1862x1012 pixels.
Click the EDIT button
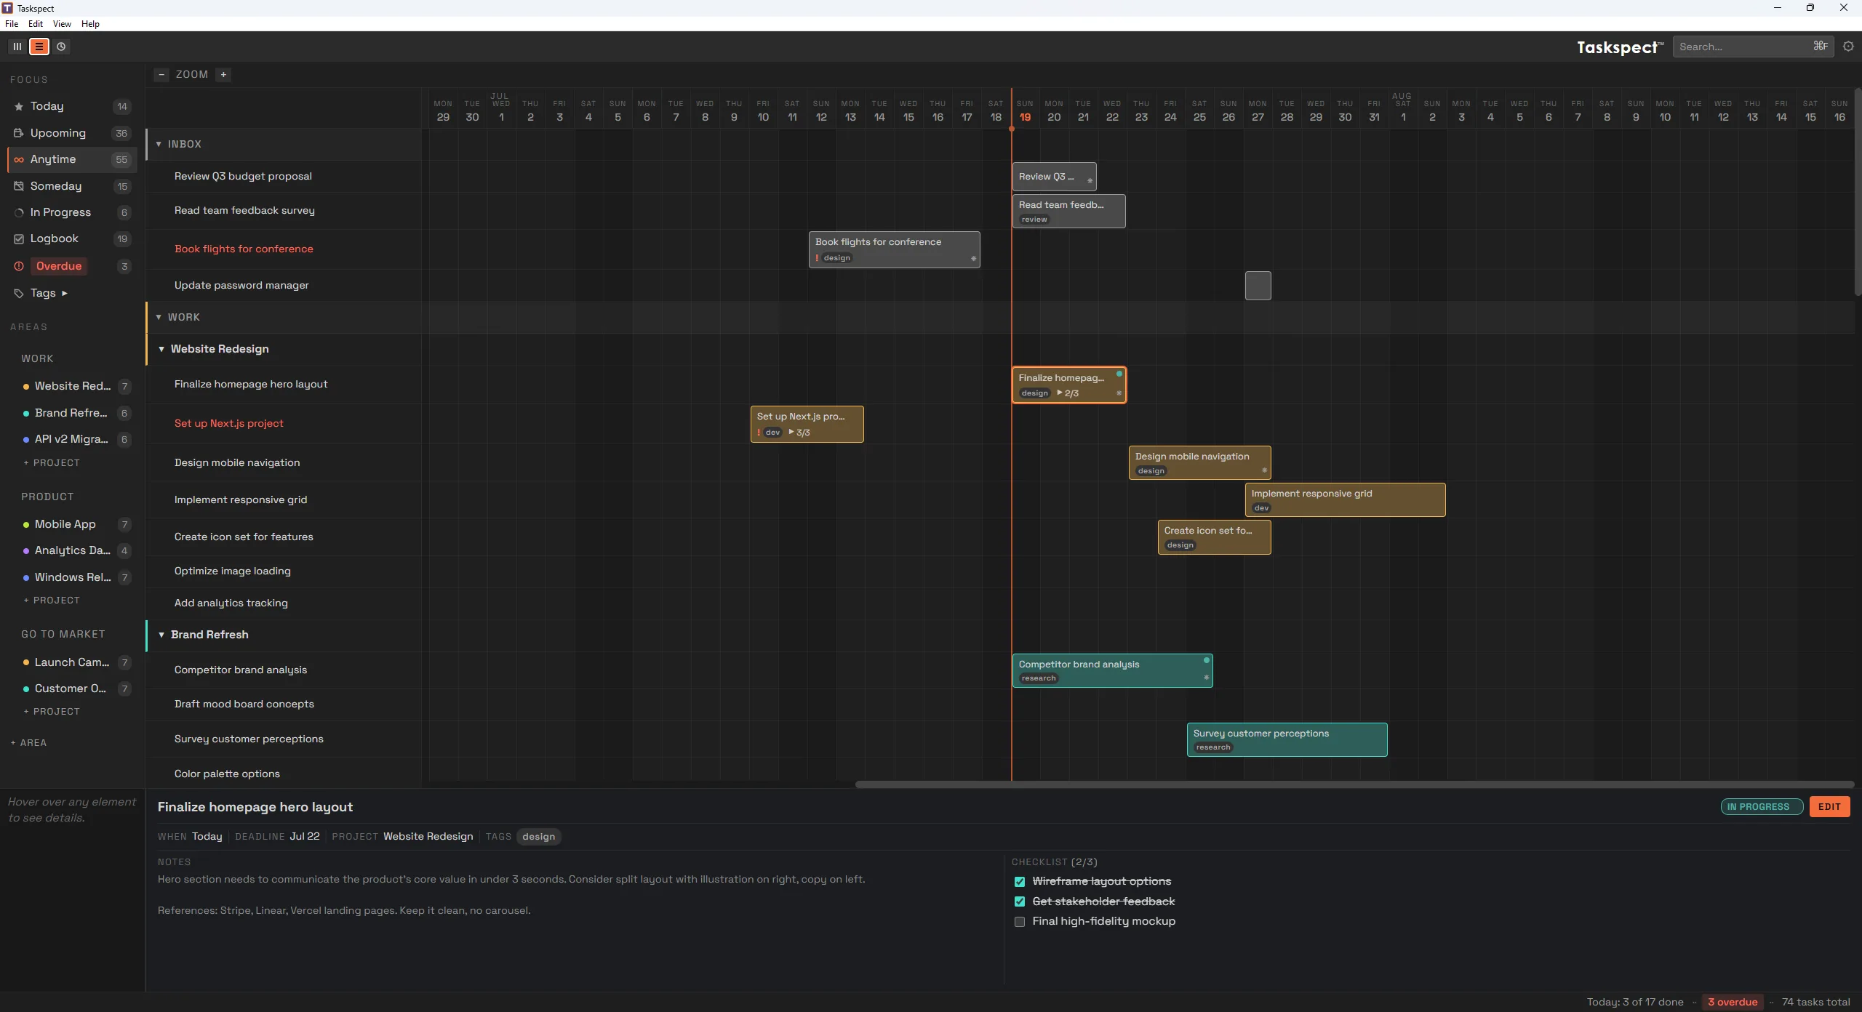pyautogui.click(x=1829, y=807)
